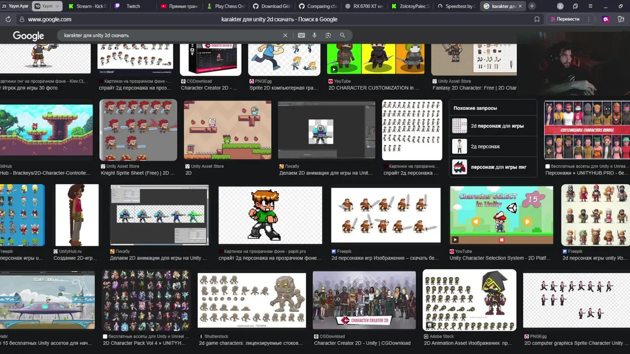The width and height of the screenshot is (630, 354).
Task: Switch to the Twitch tab
Action: [132, 6]
